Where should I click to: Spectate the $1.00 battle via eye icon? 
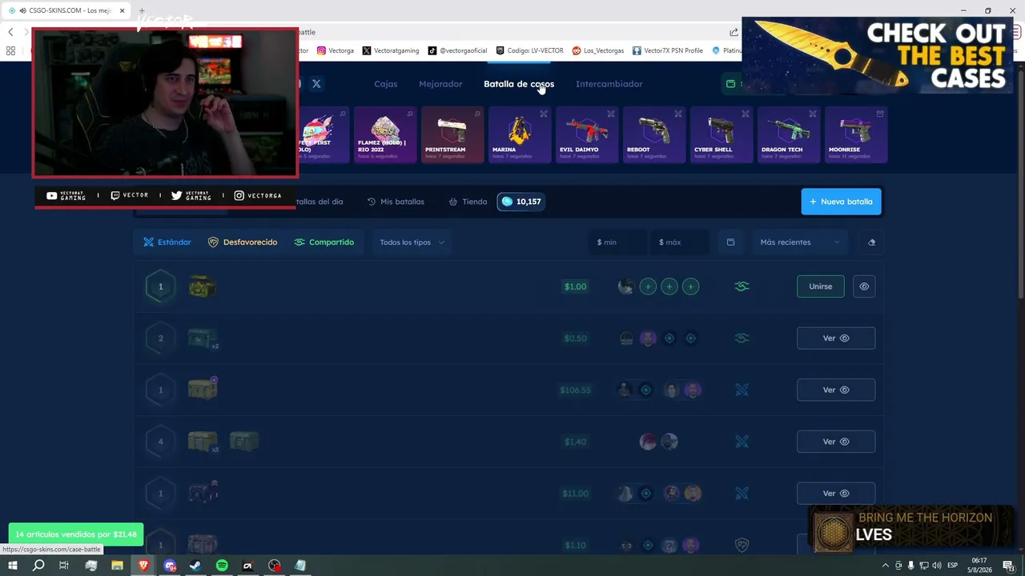coord(864,286)
